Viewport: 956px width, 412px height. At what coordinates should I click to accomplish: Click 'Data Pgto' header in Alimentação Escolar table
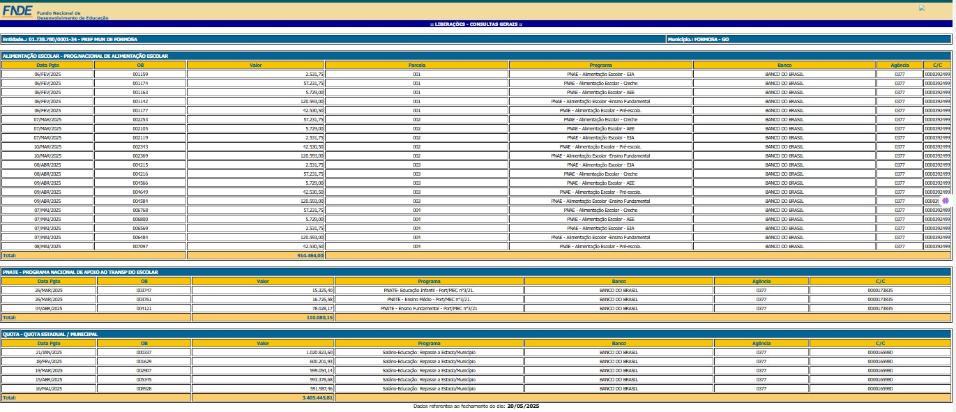click(x=47, y=66)
